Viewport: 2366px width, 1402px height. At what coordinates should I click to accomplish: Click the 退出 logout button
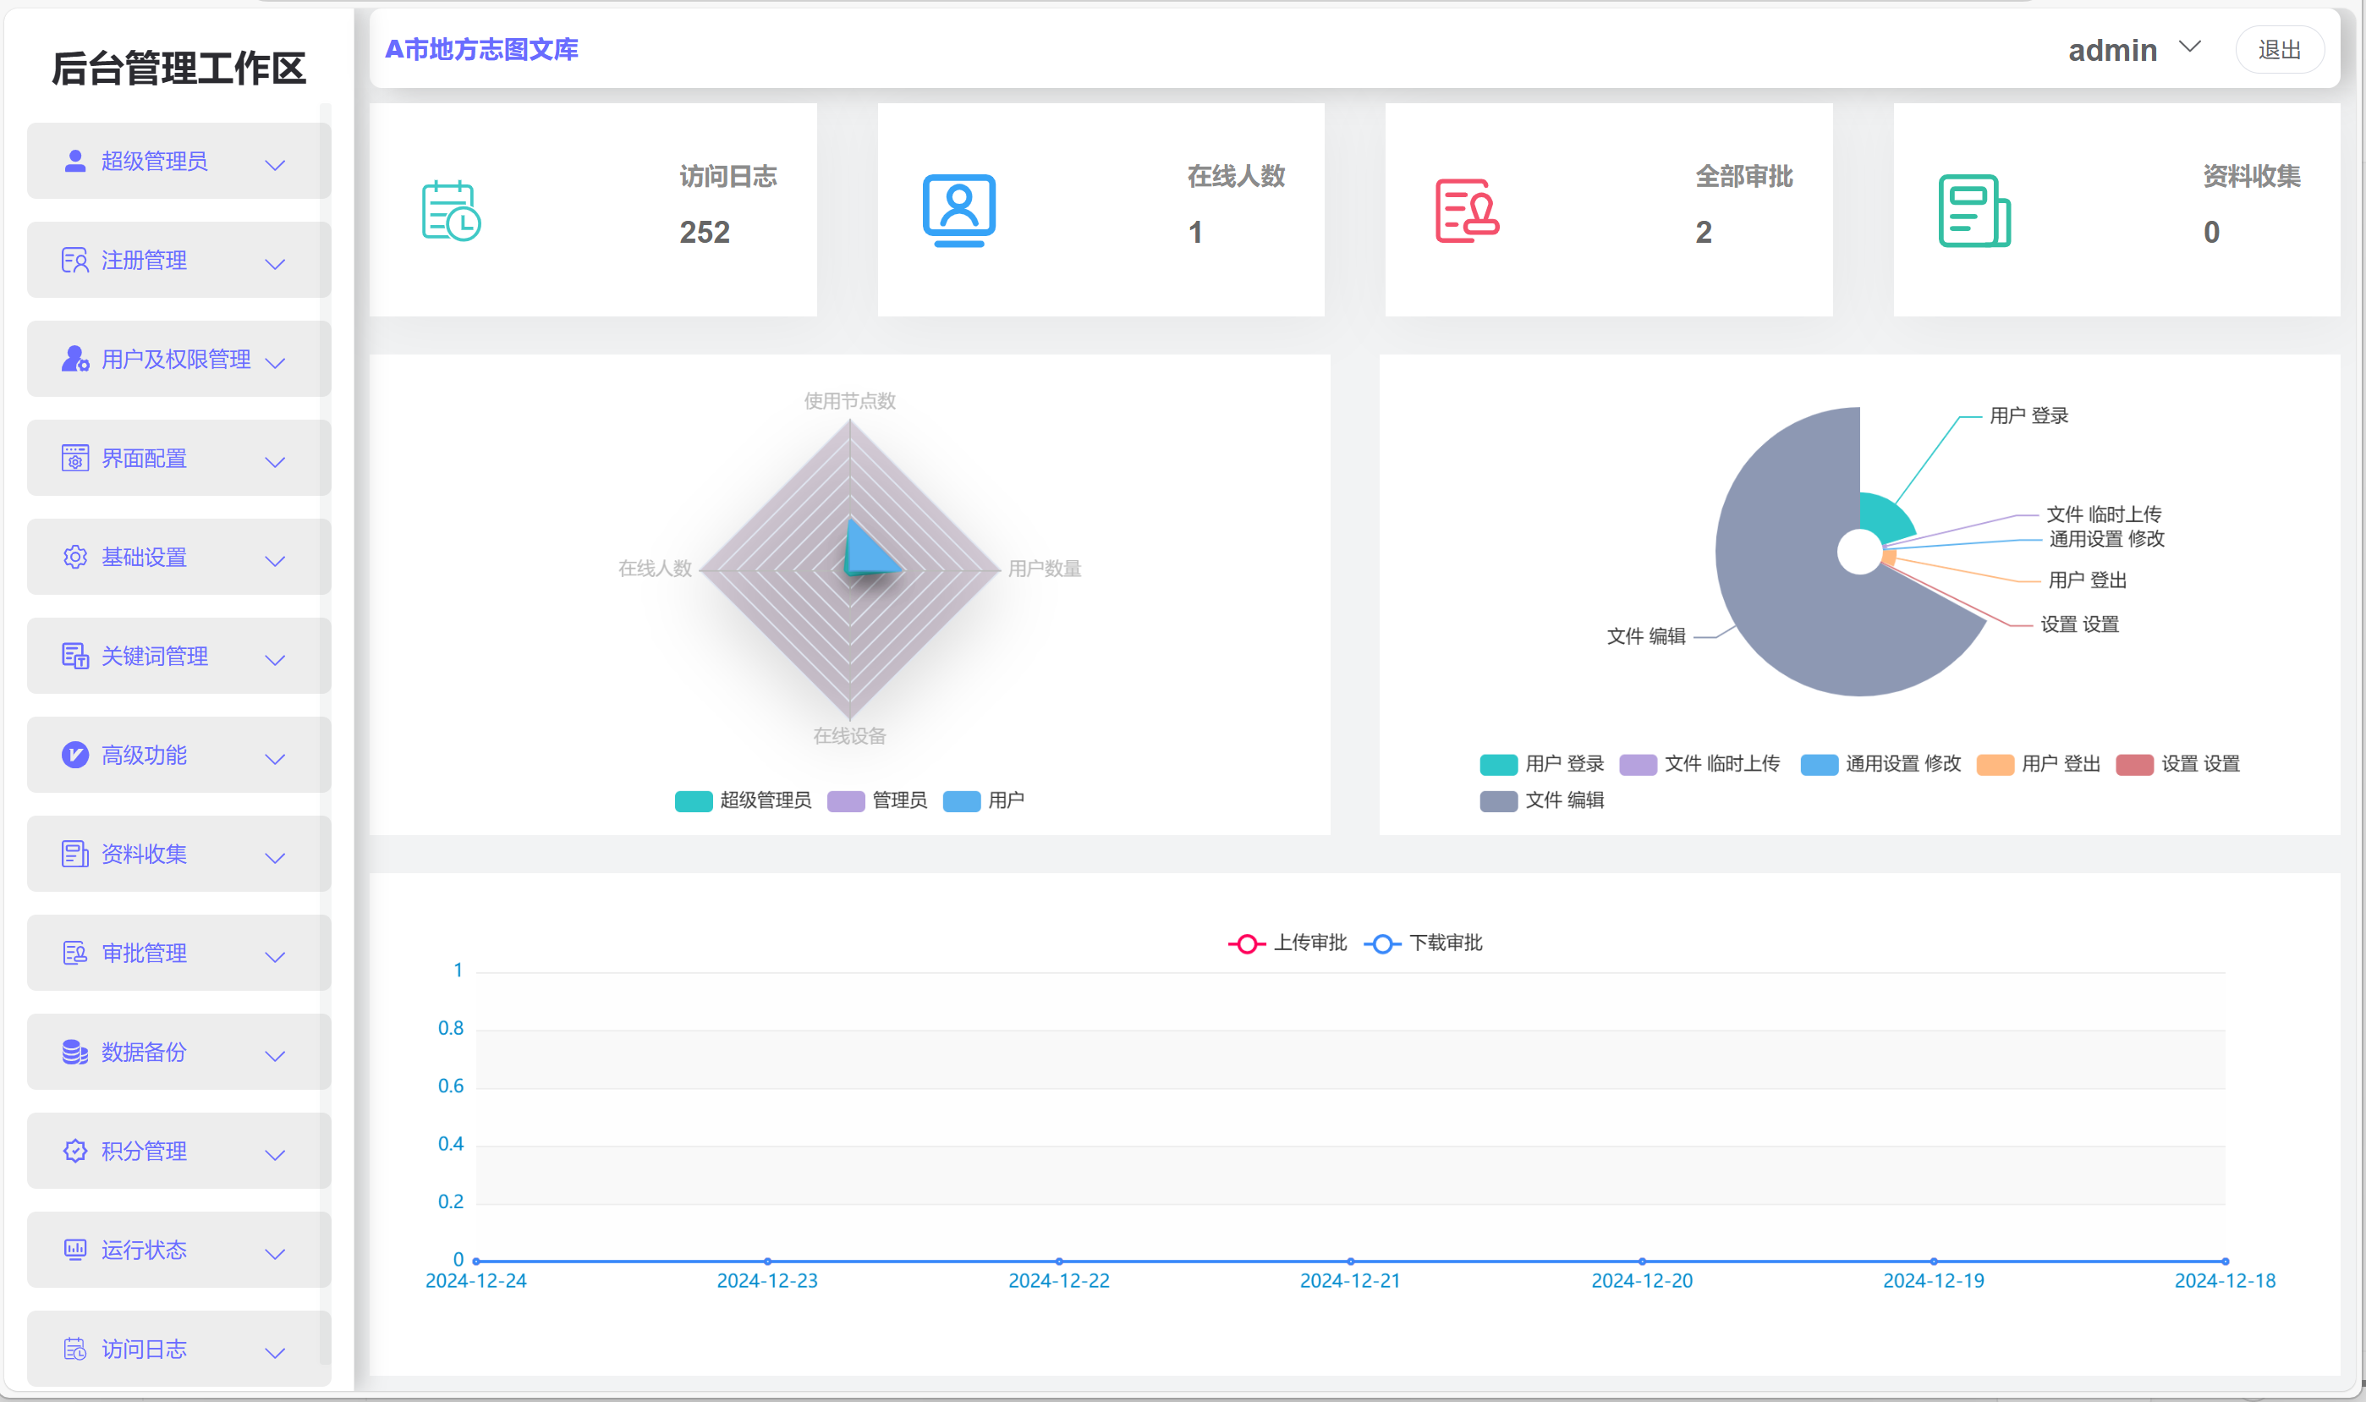point(2279,49)
